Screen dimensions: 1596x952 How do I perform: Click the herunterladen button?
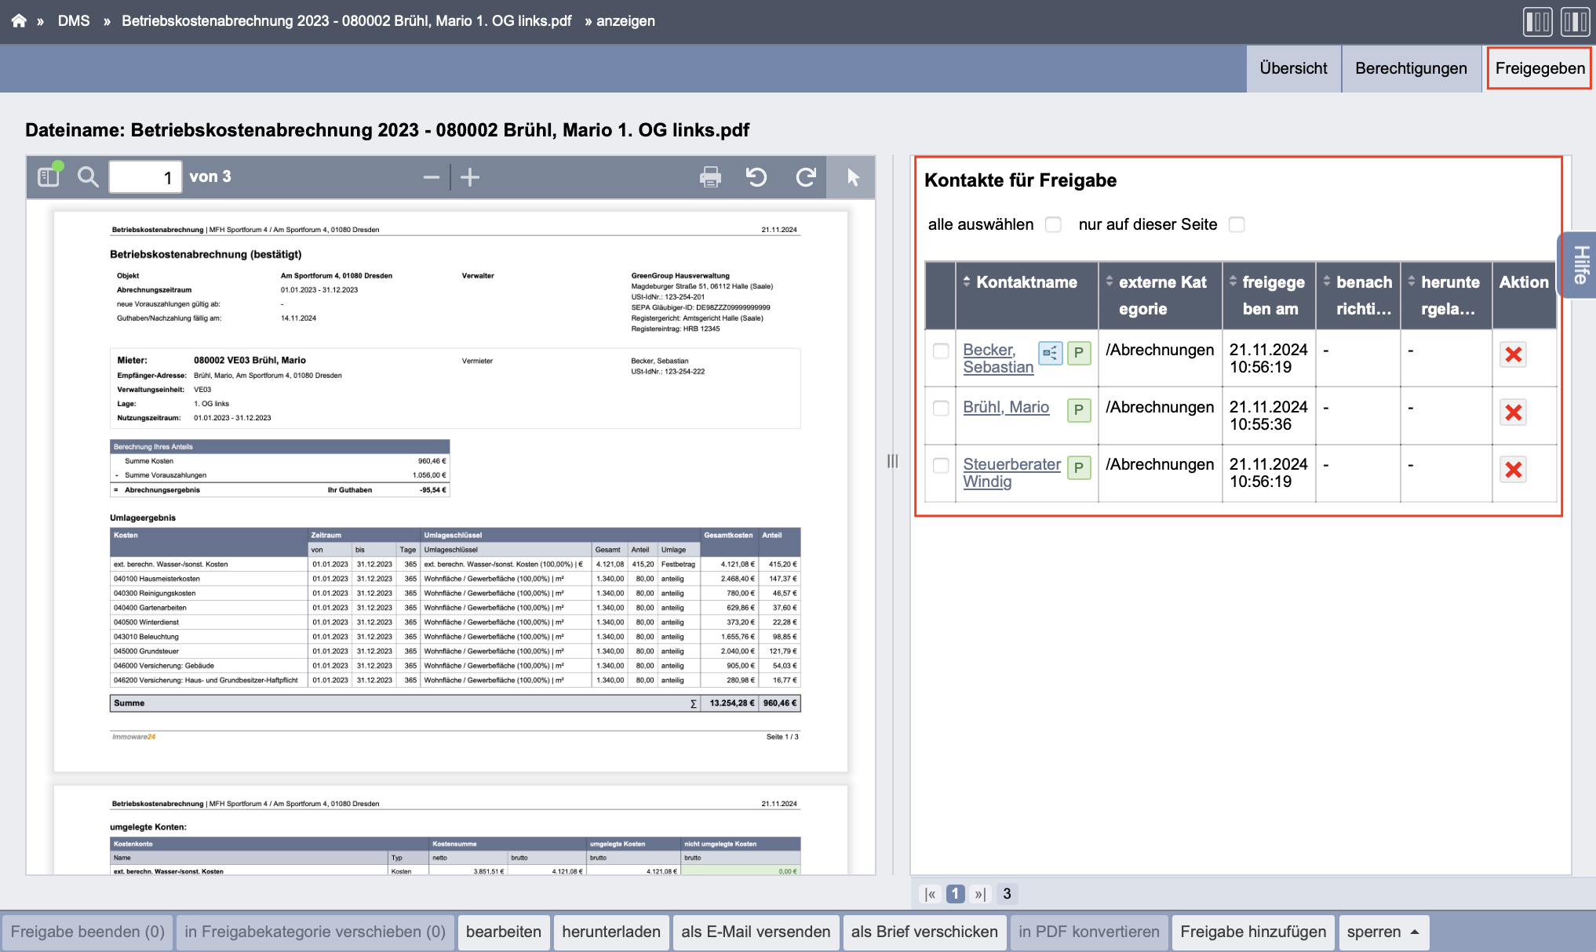611,932
